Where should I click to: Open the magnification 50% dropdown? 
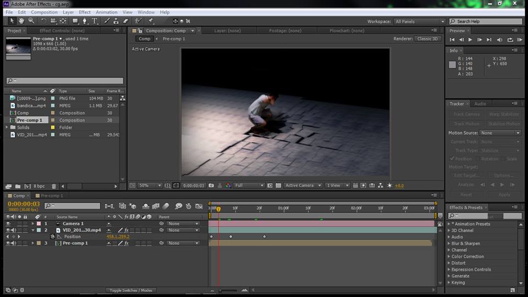(x=150, y=186)
